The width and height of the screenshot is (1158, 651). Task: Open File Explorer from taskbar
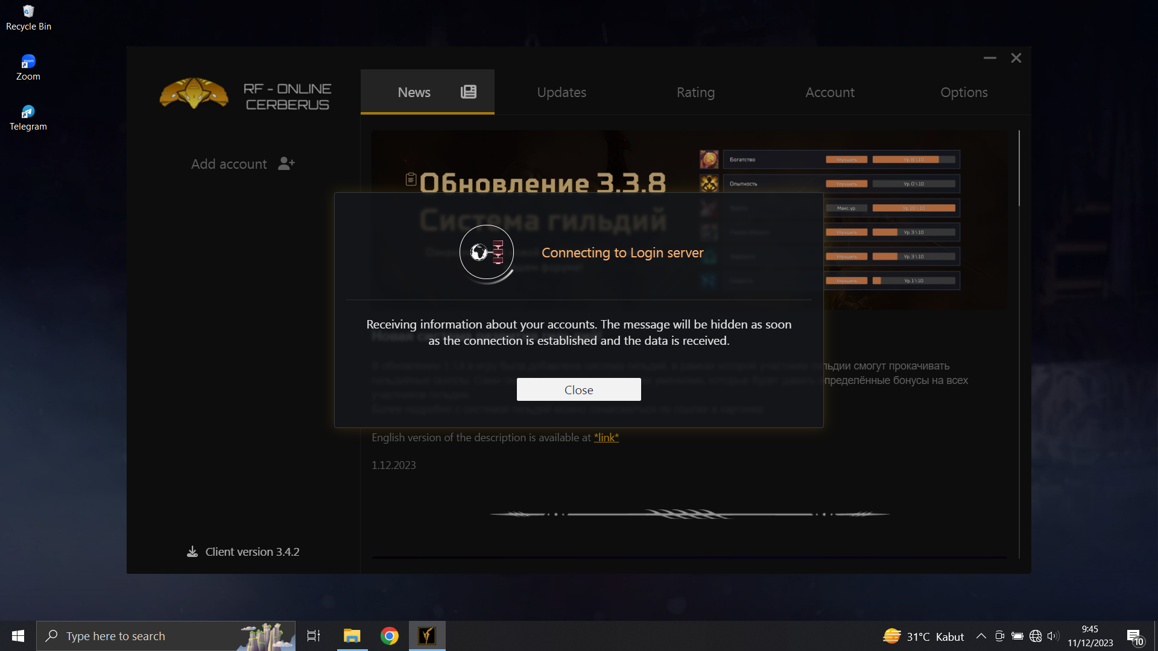point(352,636)
